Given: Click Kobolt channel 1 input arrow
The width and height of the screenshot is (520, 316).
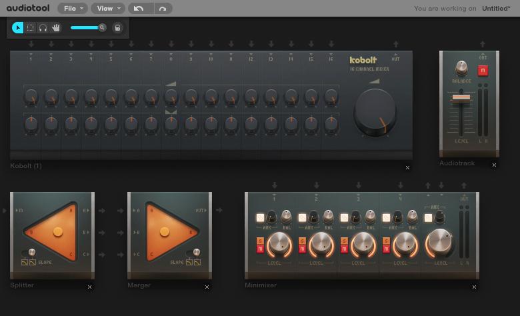Looking at the screenshot, I should (31, 44).
